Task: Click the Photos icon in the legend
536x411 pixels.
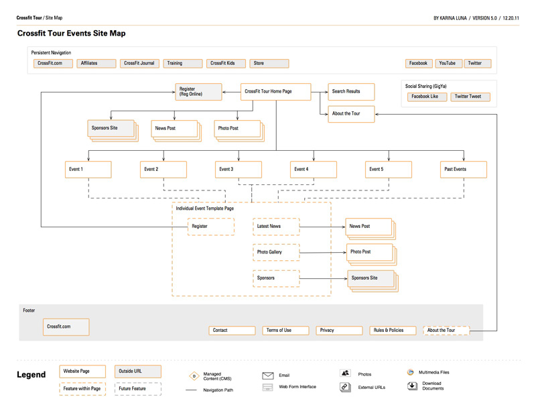Action: [x=345, y=373]
